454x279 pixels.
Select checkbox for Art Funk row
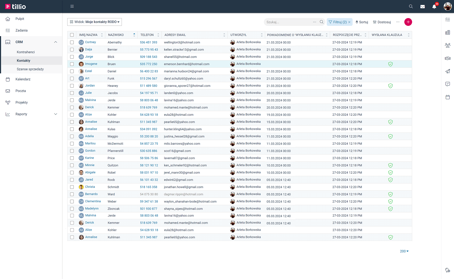click(x=72, y=79)
